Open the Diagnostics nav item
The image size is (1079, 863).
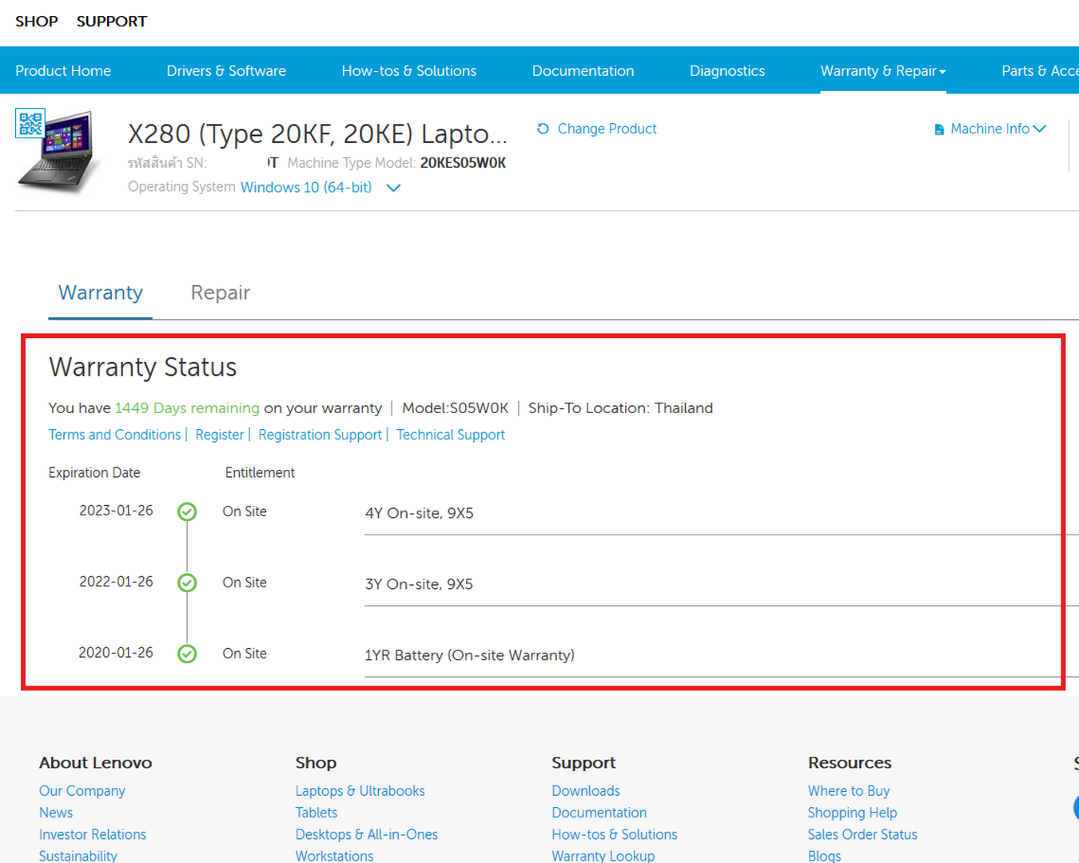727,71
